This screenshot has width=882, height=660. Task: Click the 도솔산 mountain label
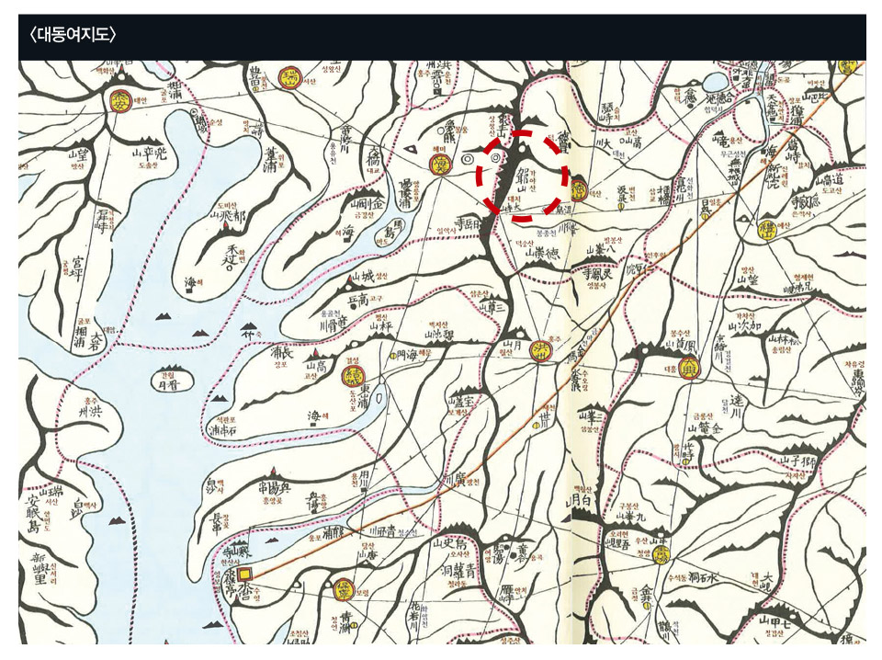[148, 166]
